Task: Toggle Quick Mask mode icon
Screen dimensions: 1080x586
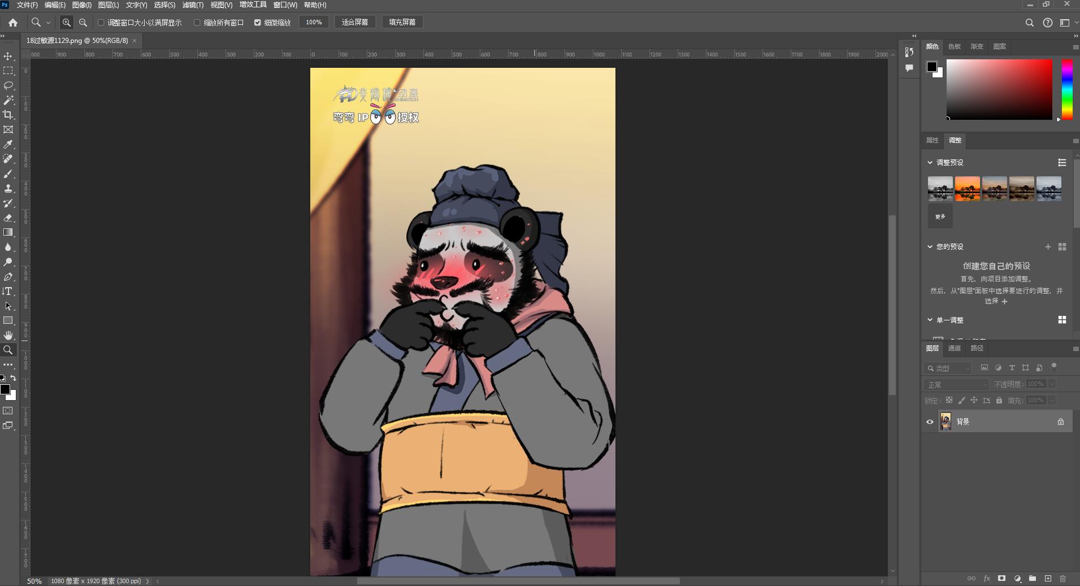Action: click(x=8, y=411)
